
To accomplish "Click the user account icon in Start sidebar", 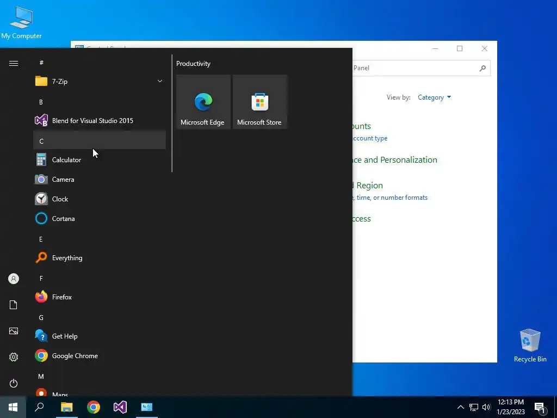I will point(14,279).
